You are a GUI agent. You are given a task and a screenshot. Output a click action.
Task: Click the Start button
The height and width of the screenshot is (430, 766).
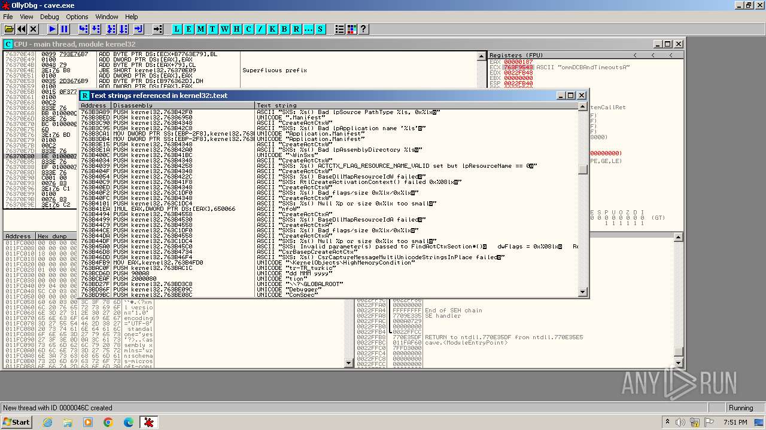pyautogui.click(x=17, y=422)
